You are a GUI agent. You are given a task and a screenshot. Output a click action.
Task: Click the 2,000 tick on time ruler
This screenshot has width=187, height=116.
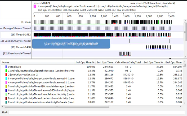149,16
